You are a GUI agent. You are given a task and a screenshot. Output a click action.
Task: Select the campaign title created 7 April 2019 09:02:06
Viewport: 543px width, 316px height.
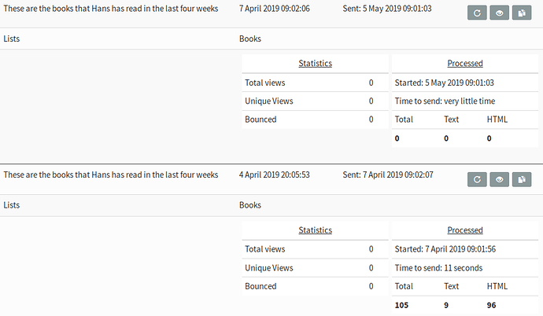111,9
